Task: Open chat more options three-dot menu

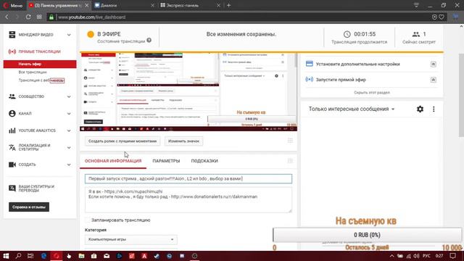Action: click(x=434, y=109)
